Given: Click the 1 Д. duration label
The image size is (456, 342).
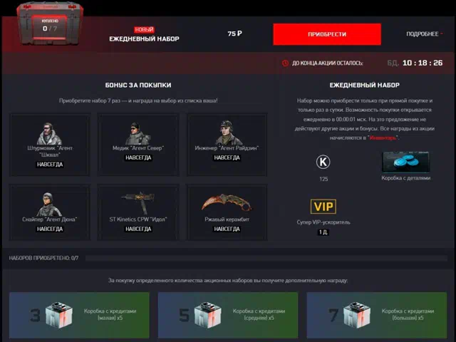Looking at the screenshot, I should pyautogui.click(x=323, y=232).
